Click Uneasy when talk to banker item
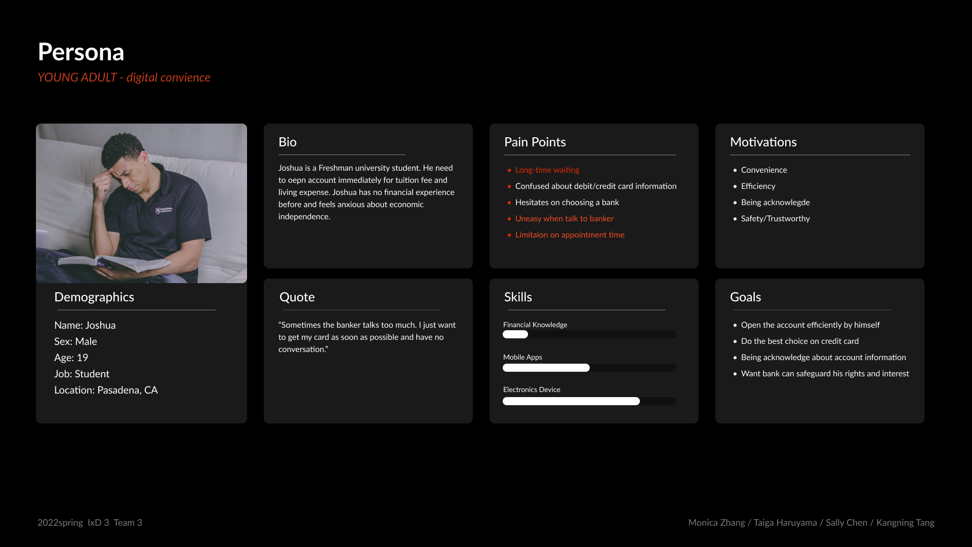Screen dimensions: 972x547 (x=564, y=219)
